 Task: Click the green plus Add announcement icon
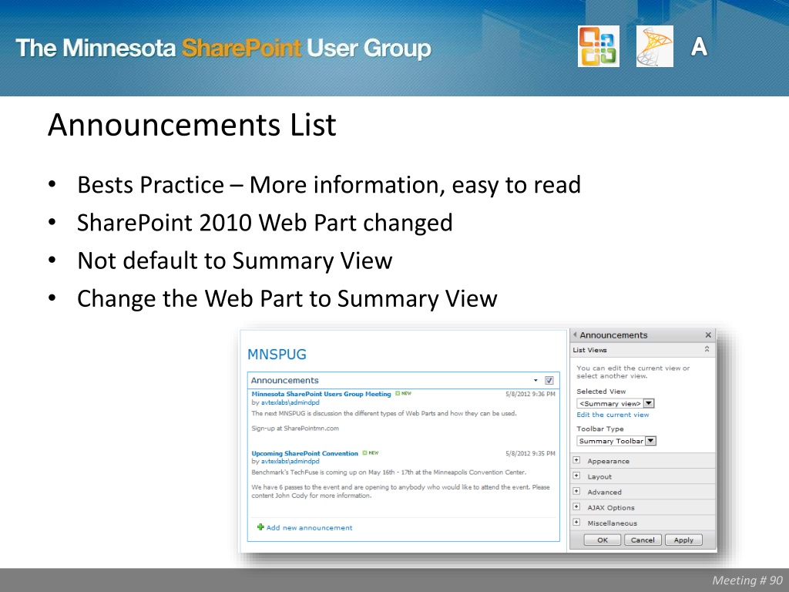pos(260,527)
